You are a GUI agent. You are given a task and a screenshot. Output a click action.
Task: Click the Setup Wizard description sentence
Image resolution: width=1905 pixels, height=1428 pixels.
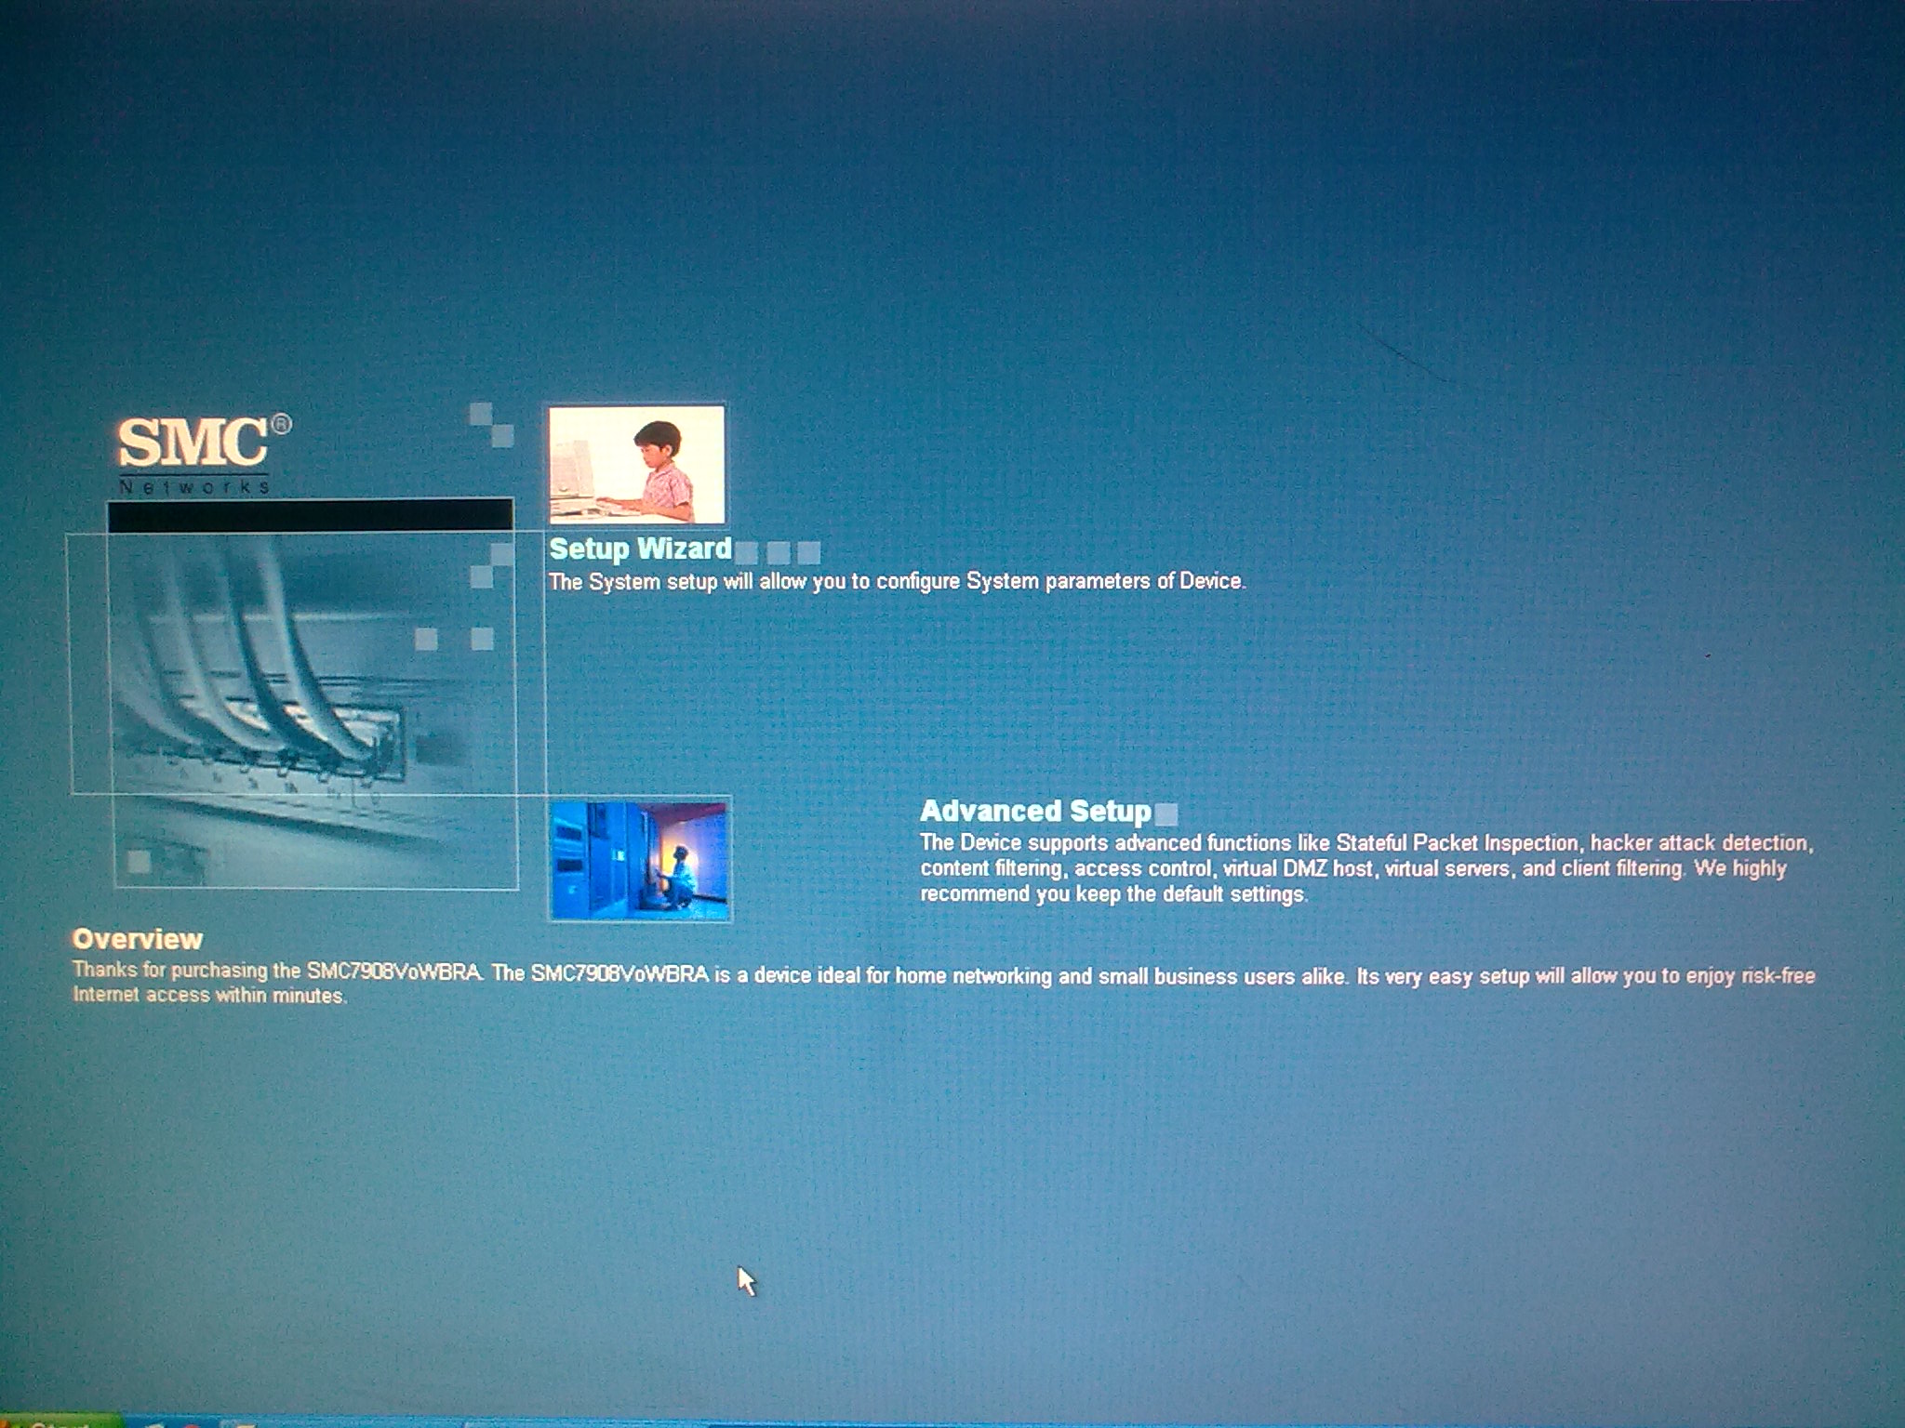896,582
